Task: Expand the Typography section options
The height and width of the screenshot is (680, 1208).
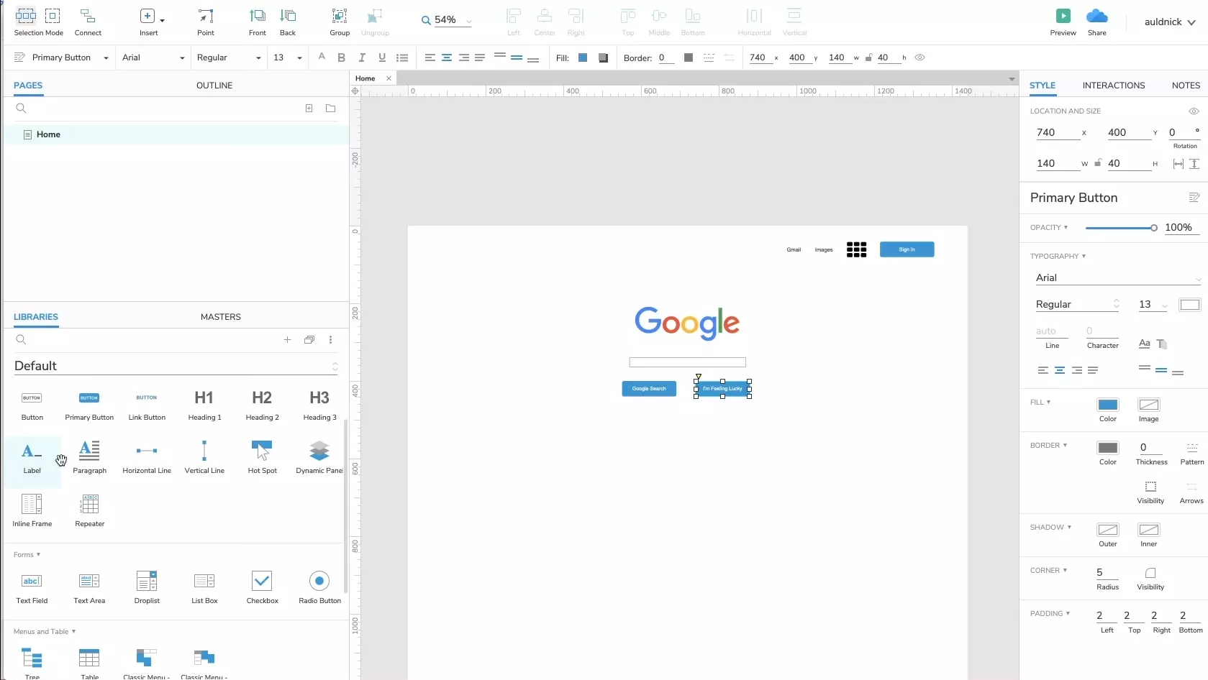Action: (1058, 256)
